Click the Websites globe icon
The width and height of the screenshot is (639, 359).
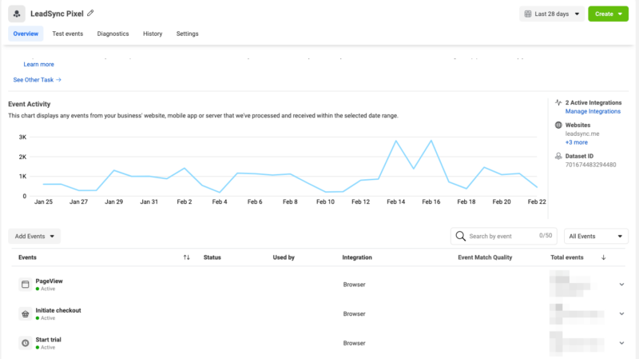tap(558, 126)
